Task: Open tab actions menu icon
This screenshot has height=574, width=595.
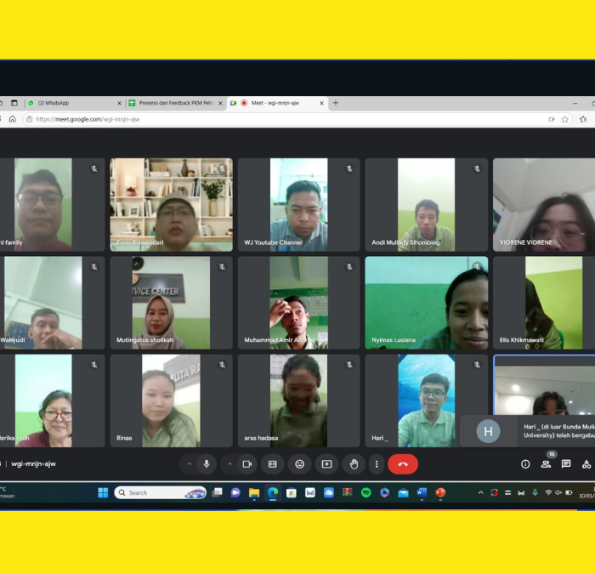Action: tap(14, 103)
